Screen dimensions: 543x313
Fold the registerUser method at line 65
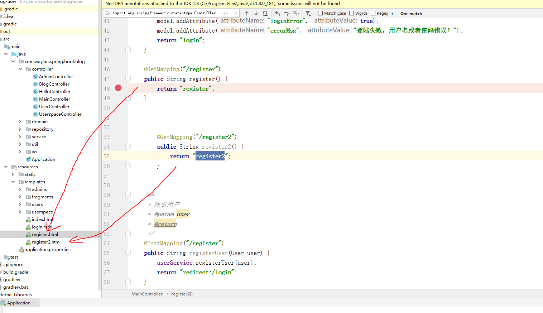click(128, 252)
